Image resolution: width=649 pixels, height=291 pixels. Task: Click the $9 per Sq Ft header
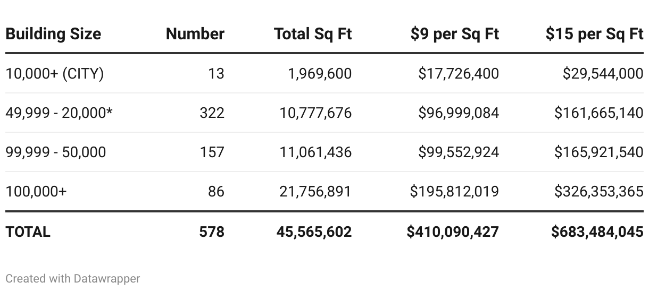455,34
